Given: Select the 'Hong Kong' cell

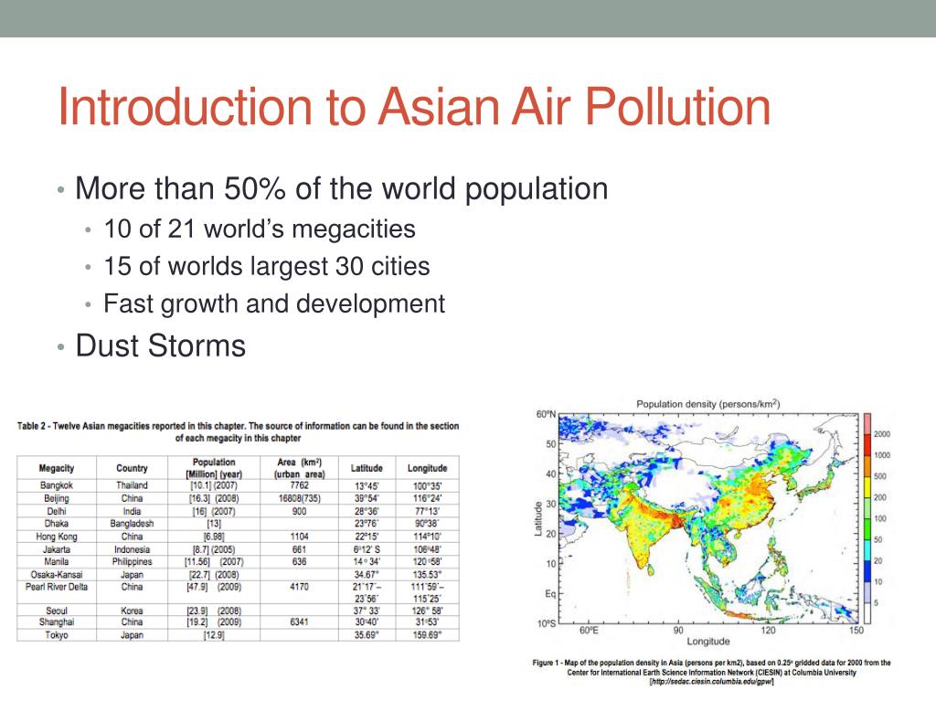Looking at the screenshot, I should [57, 537].
